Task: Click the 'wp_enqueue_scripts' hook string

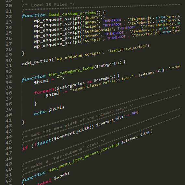Action: (x=78, y=56)
